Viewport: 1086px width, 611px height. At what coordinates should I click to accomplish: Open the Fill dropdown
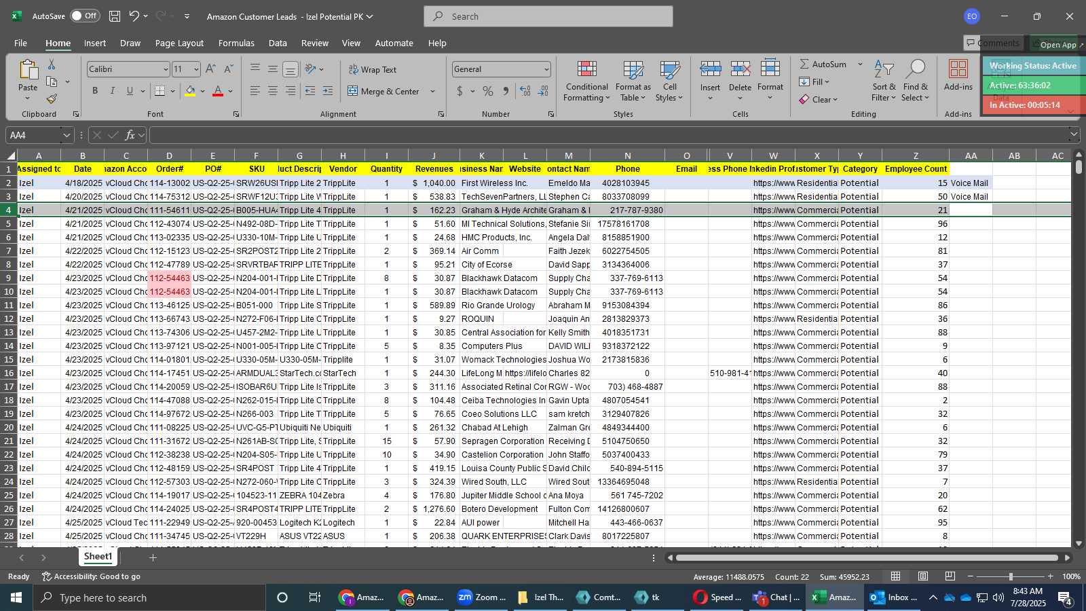pos(814,81)
